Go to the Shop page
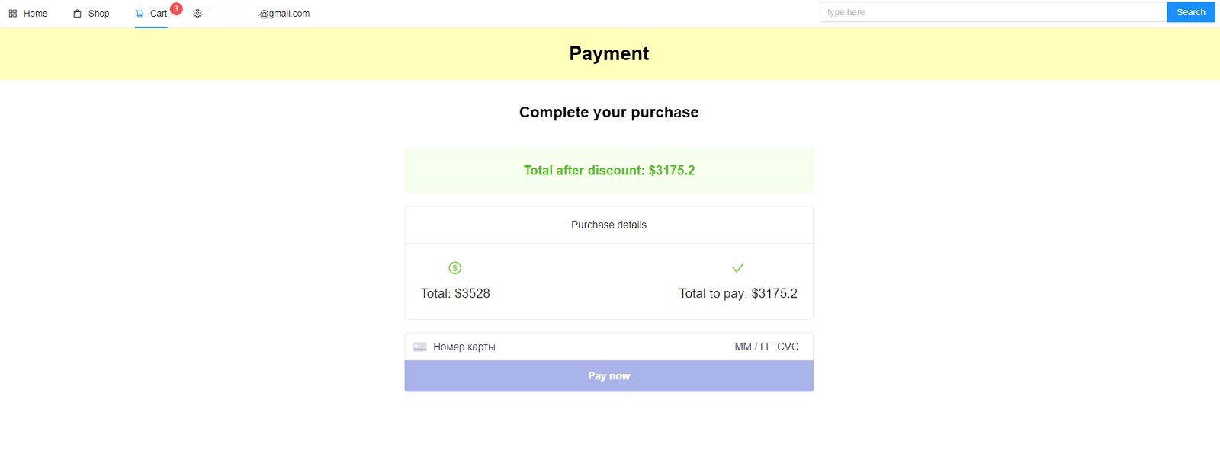 tap(98, 13)
